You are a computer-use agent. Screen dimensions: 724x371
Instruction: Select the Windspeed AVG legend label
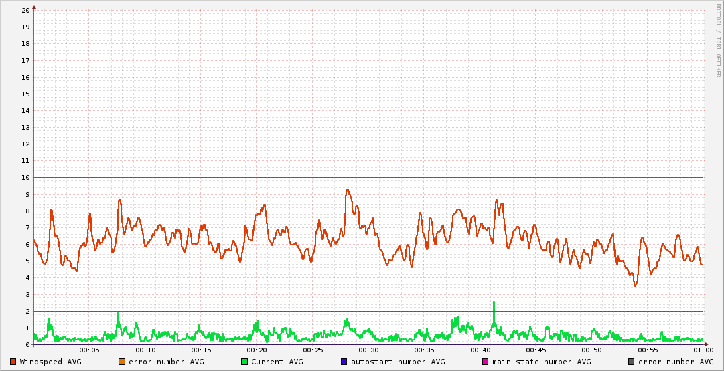50,362
